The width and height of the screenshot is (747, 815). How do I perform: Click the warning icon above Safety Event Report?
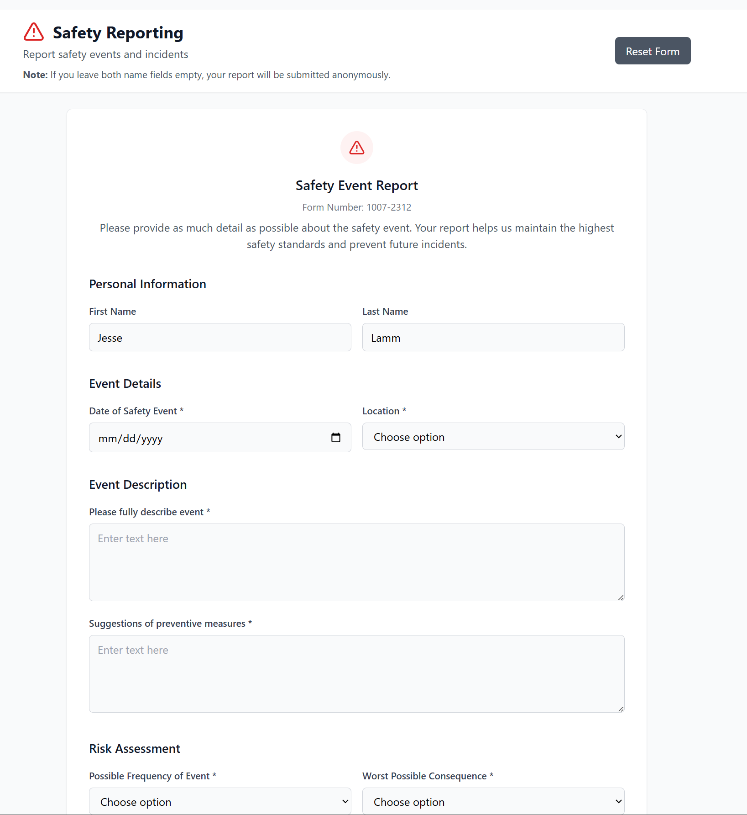pyautogui.click(x=356, y=148)
